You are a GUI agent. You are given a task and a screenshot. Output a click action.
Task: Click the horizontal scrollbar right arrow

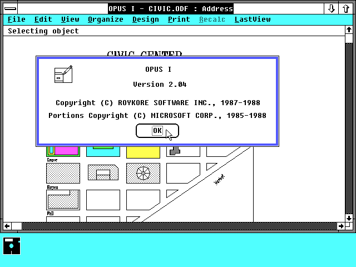pos(340,226)
